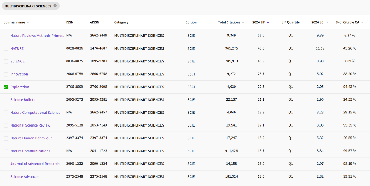The image size is (370, 186).
Task: Click the JIF Quartile column header
Action: click(290, 22)
